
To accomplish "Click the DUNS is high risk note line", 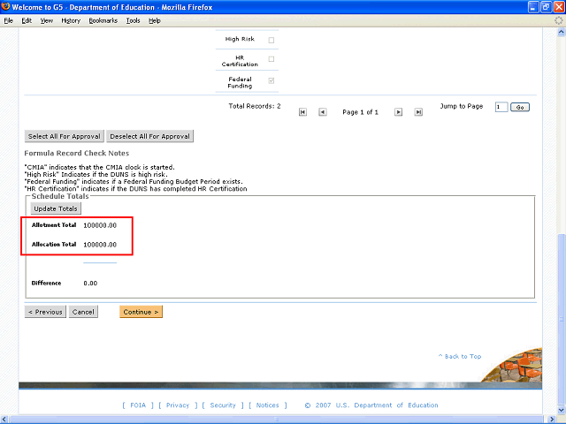I will click(x=96, y=175).
